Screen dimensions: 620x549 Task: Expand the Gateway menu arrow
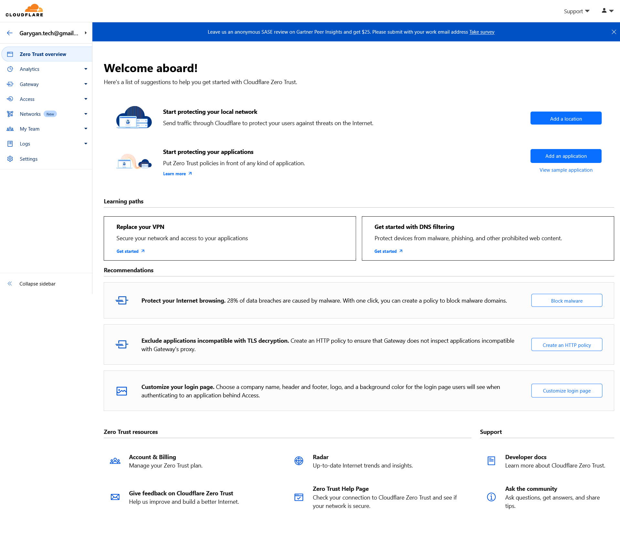tap(86, 84)
